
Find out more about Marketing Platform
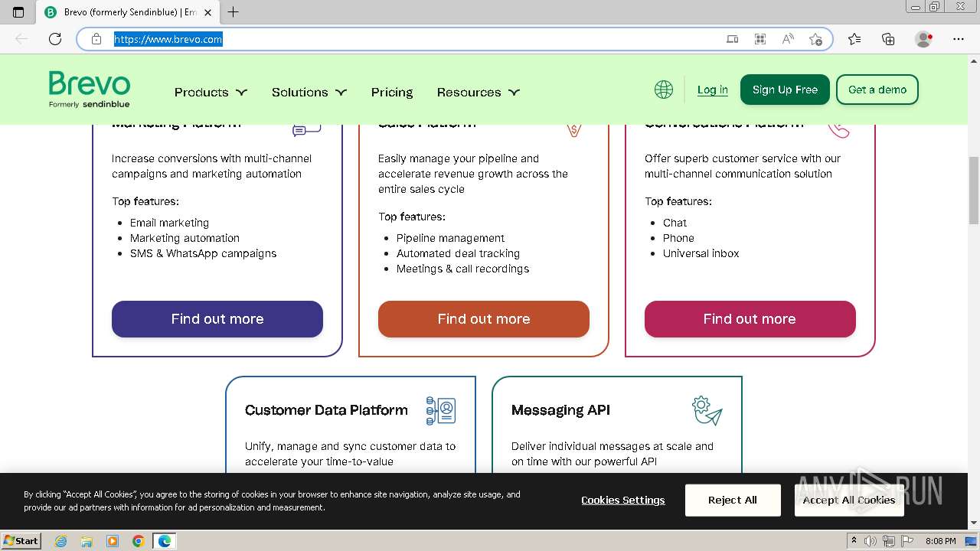click(x=217, y=319)
